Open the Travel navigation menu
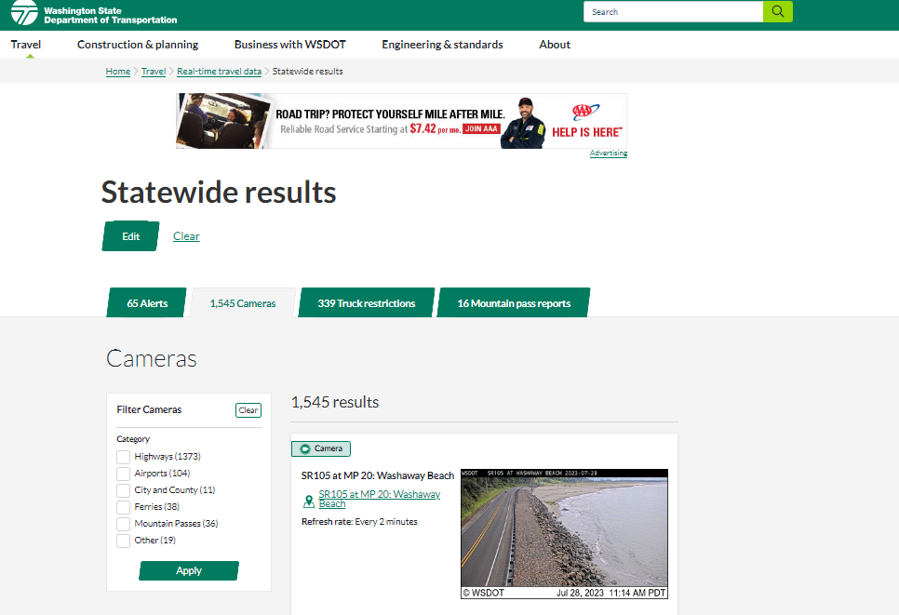 click(26, 45)
